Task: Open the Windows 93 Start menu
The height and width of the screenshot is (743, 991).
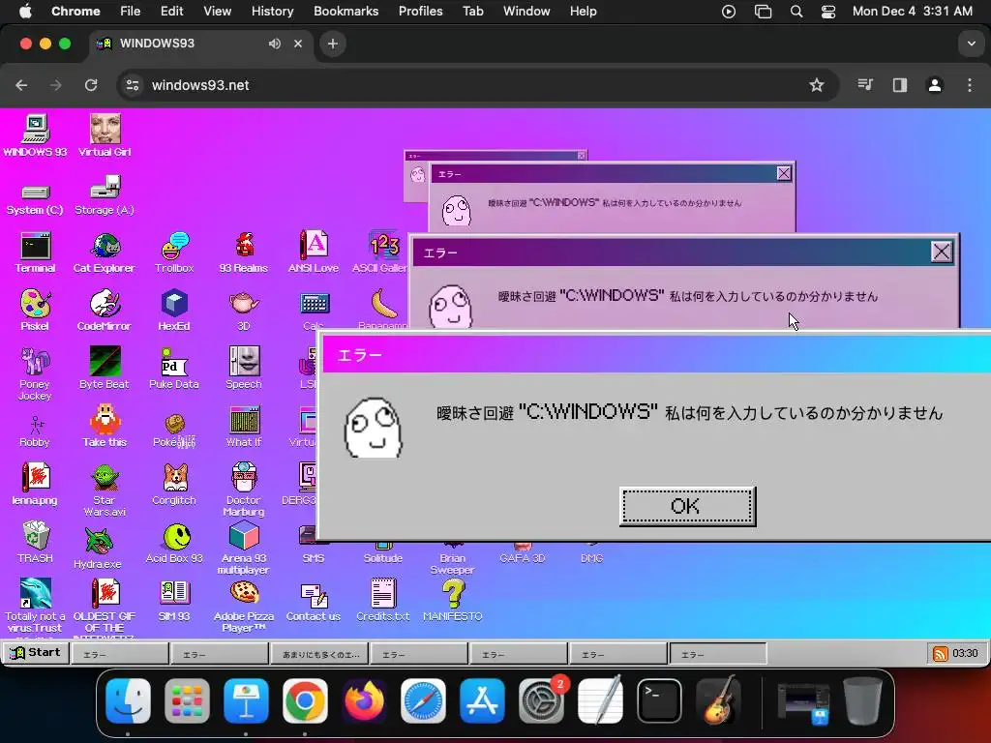Action: (36, 653)
